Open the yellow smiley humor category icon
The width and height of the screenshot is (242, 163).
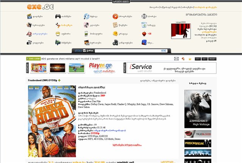(58, 34)
